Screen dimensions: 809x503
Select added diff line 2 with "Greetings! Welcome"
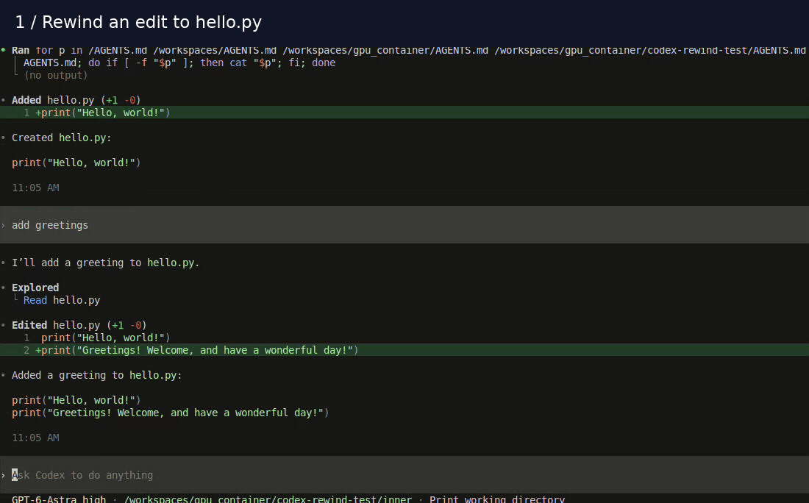click(404, 350)
